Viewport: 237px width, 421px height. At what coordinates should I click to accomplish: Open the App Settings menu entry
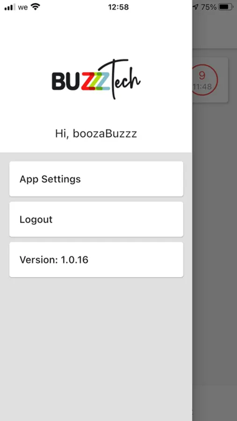(96, 179)
